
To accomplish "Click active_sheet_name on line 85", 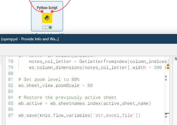I will point(126,103).
